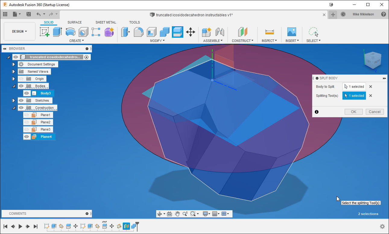The width and height of the screenshot is (389, 234).
Task: Clear the Splitting Tools selection
Action: point(370,96)
